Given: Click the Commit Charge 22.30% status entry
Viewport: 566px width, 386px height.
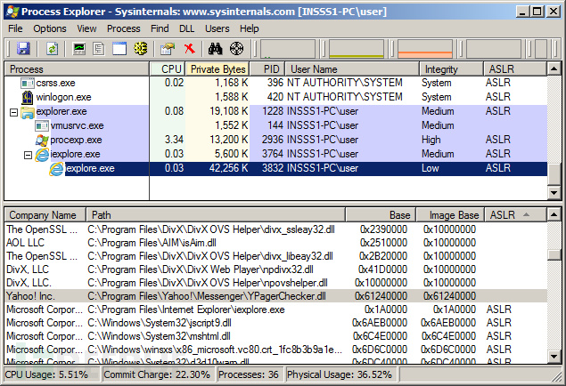Looking at the screenshot, I should 158,374.
